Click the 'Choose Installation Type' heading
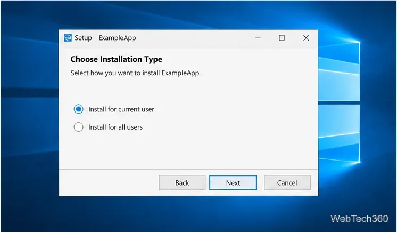 pyautogui.click(x=116, y=59)
